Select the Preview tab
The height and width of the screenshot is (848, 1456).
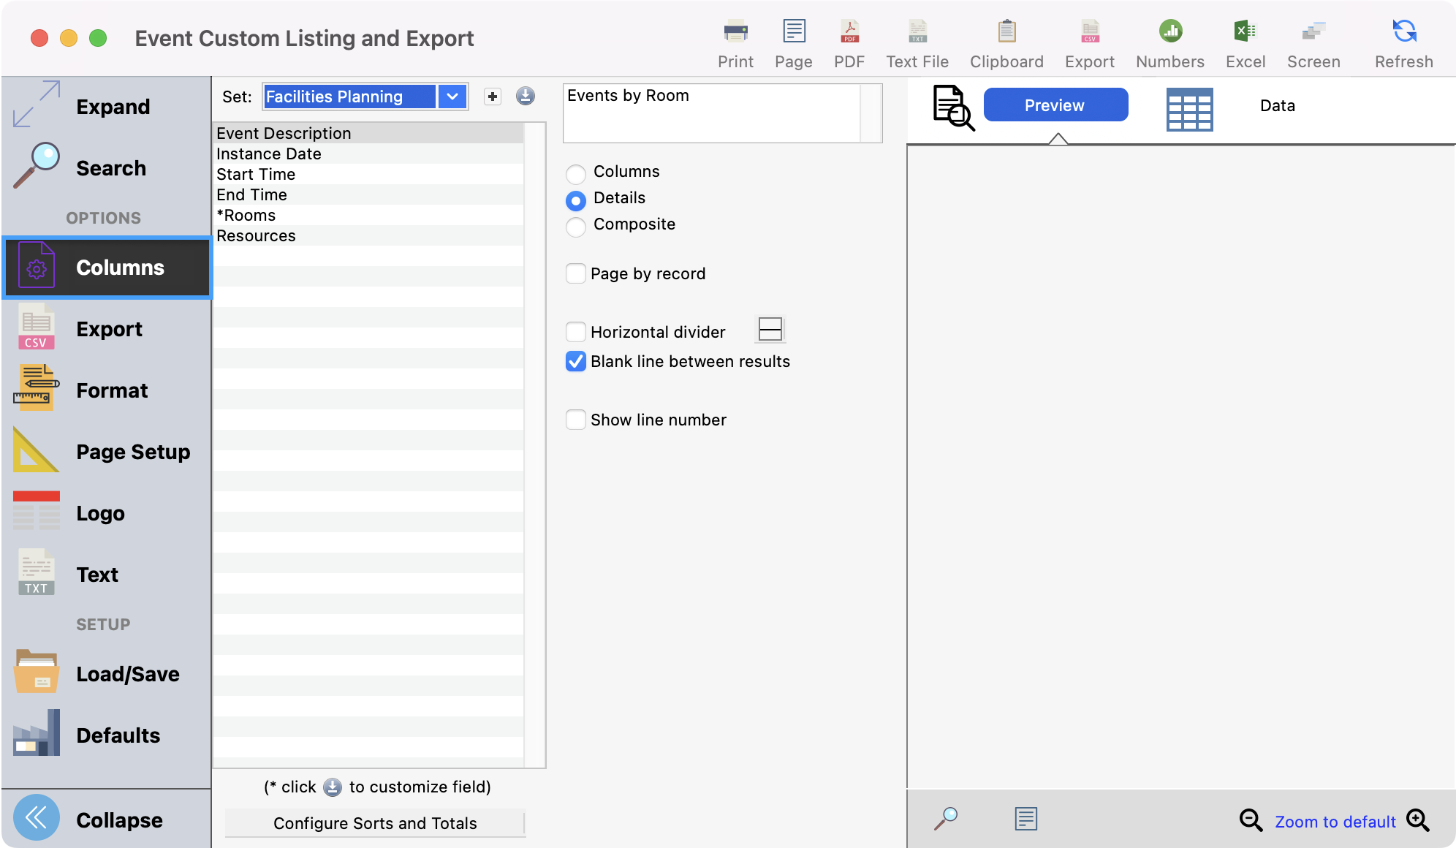coord(1055,105)
